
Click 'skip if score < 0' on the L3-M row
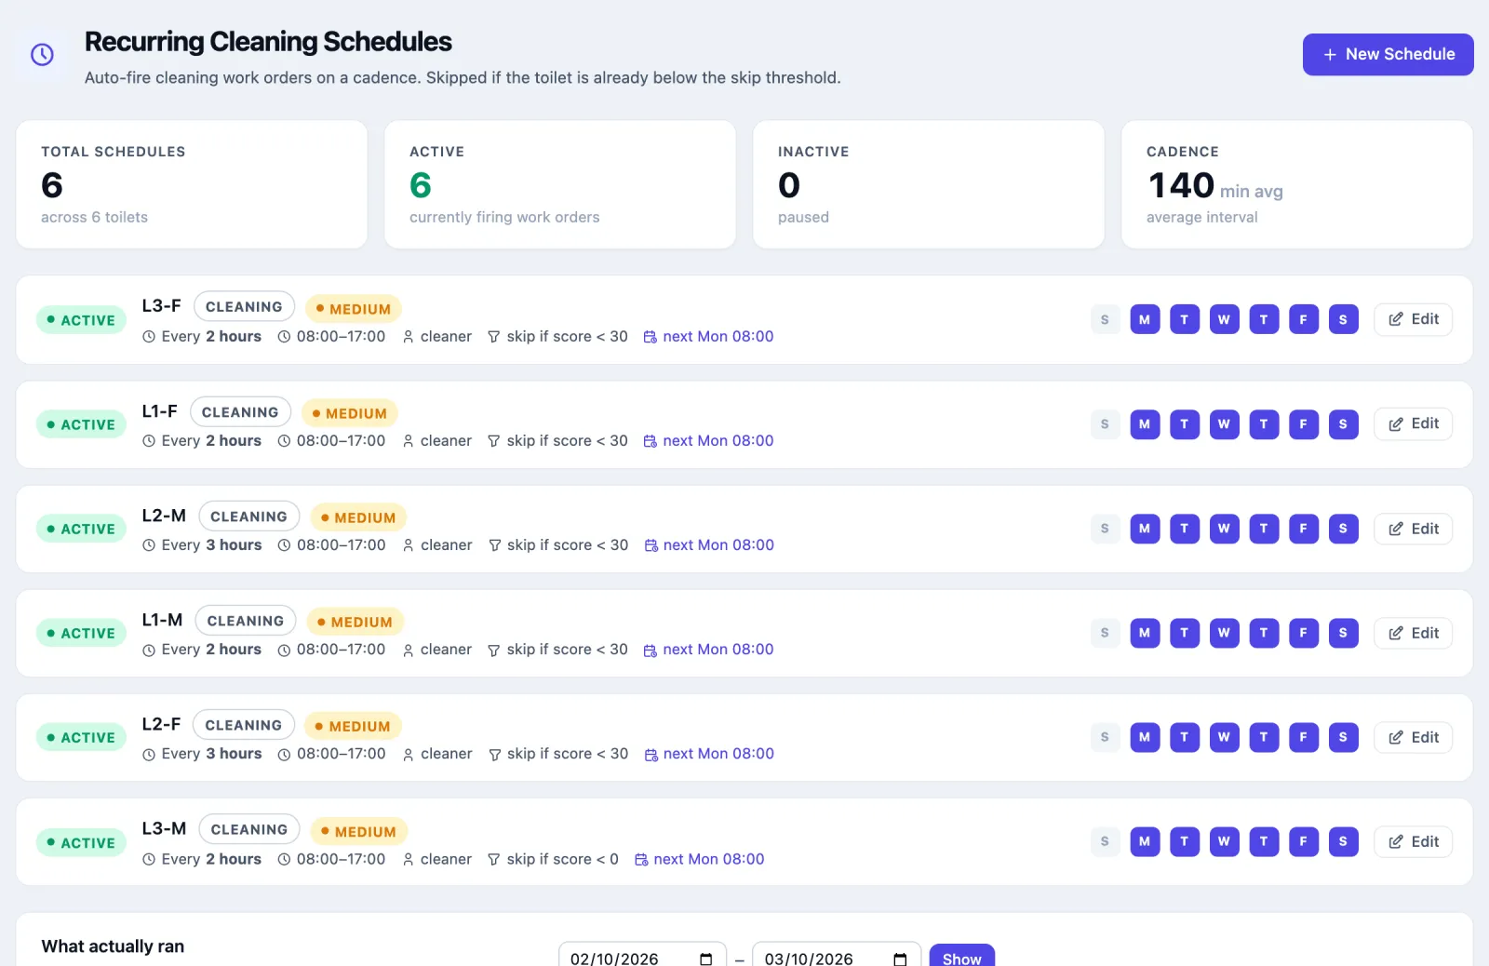click(x=562, y=859)
